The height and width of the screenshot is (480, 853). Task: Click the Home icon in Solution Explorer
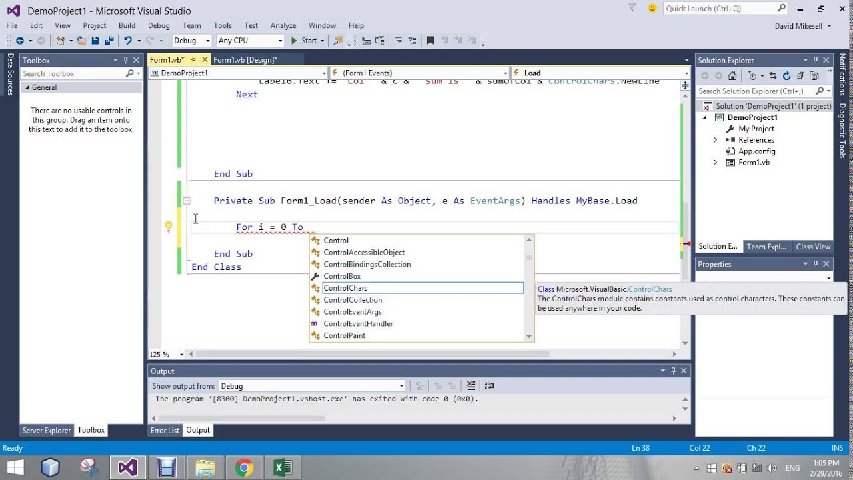click(732, 76)
